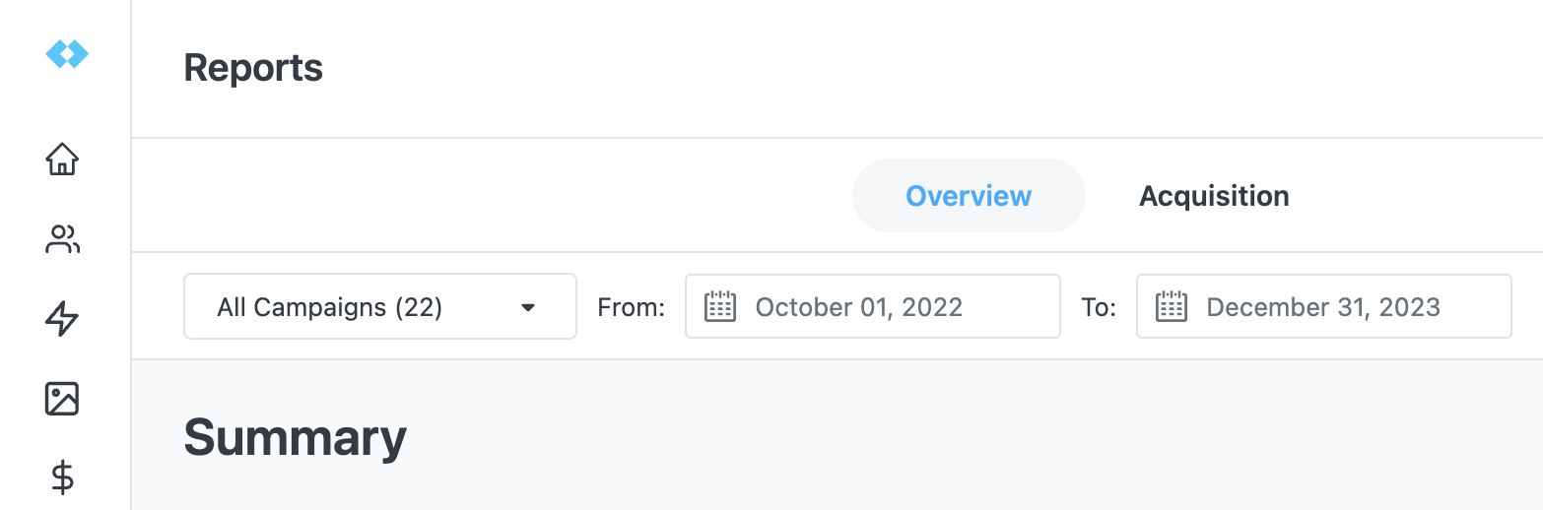This screenshot has height=510, width=1543.
Task: Click the calendar icon in From field
Action: (720, 306)
